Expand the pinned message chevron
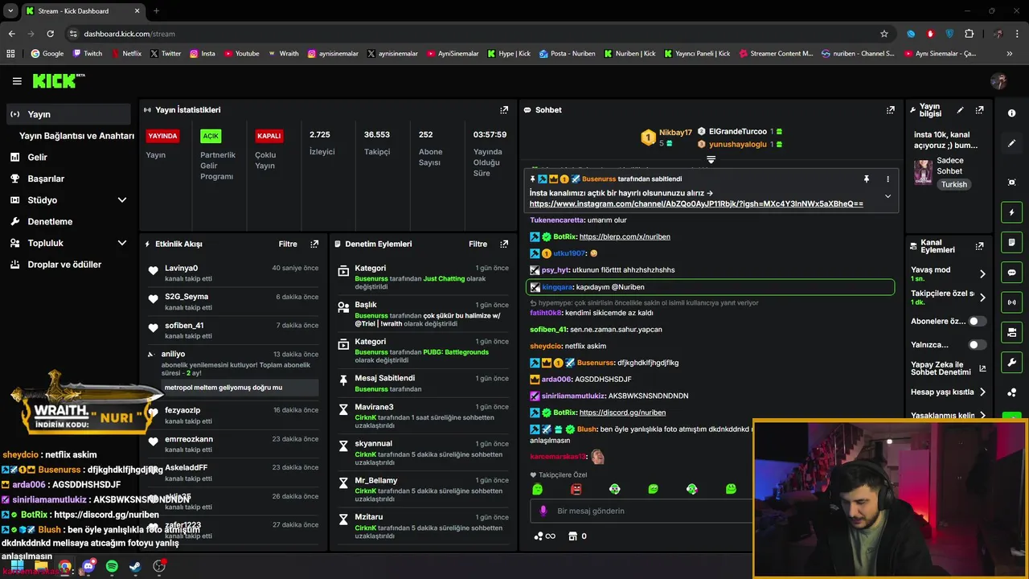 [x=888, y=196]
